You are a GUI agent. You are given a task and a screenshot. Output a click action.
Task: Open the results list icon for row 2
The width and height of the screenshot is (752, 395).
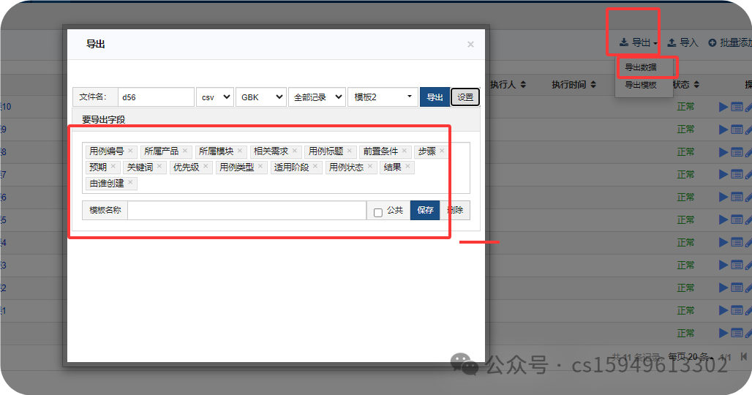pyautogui.click(x=737, y=288)
